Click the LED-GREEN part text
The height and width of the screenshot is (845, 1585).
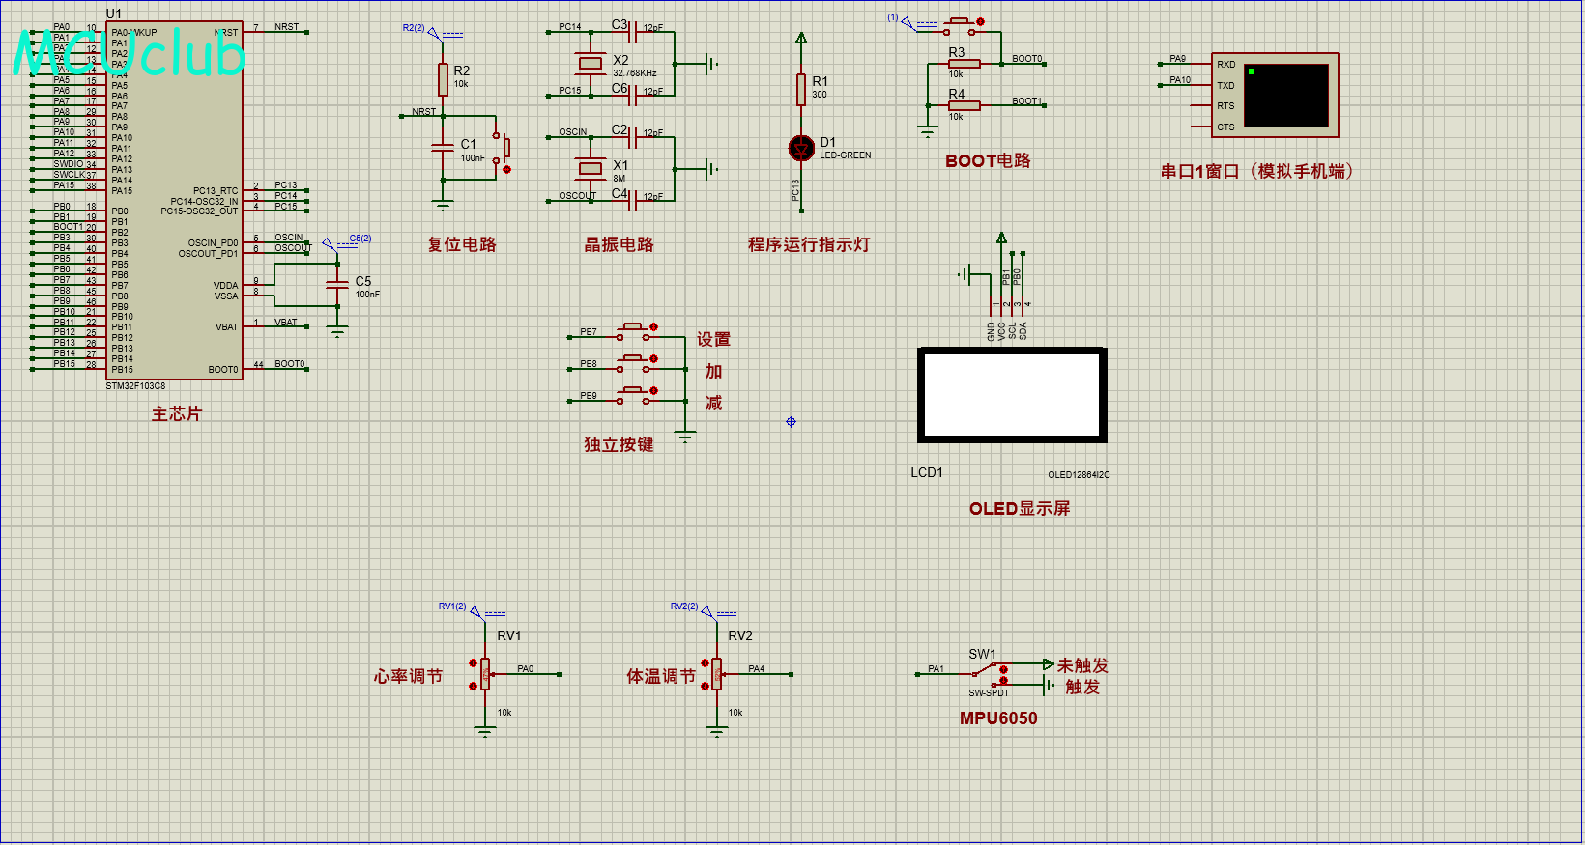coord(846,155)
